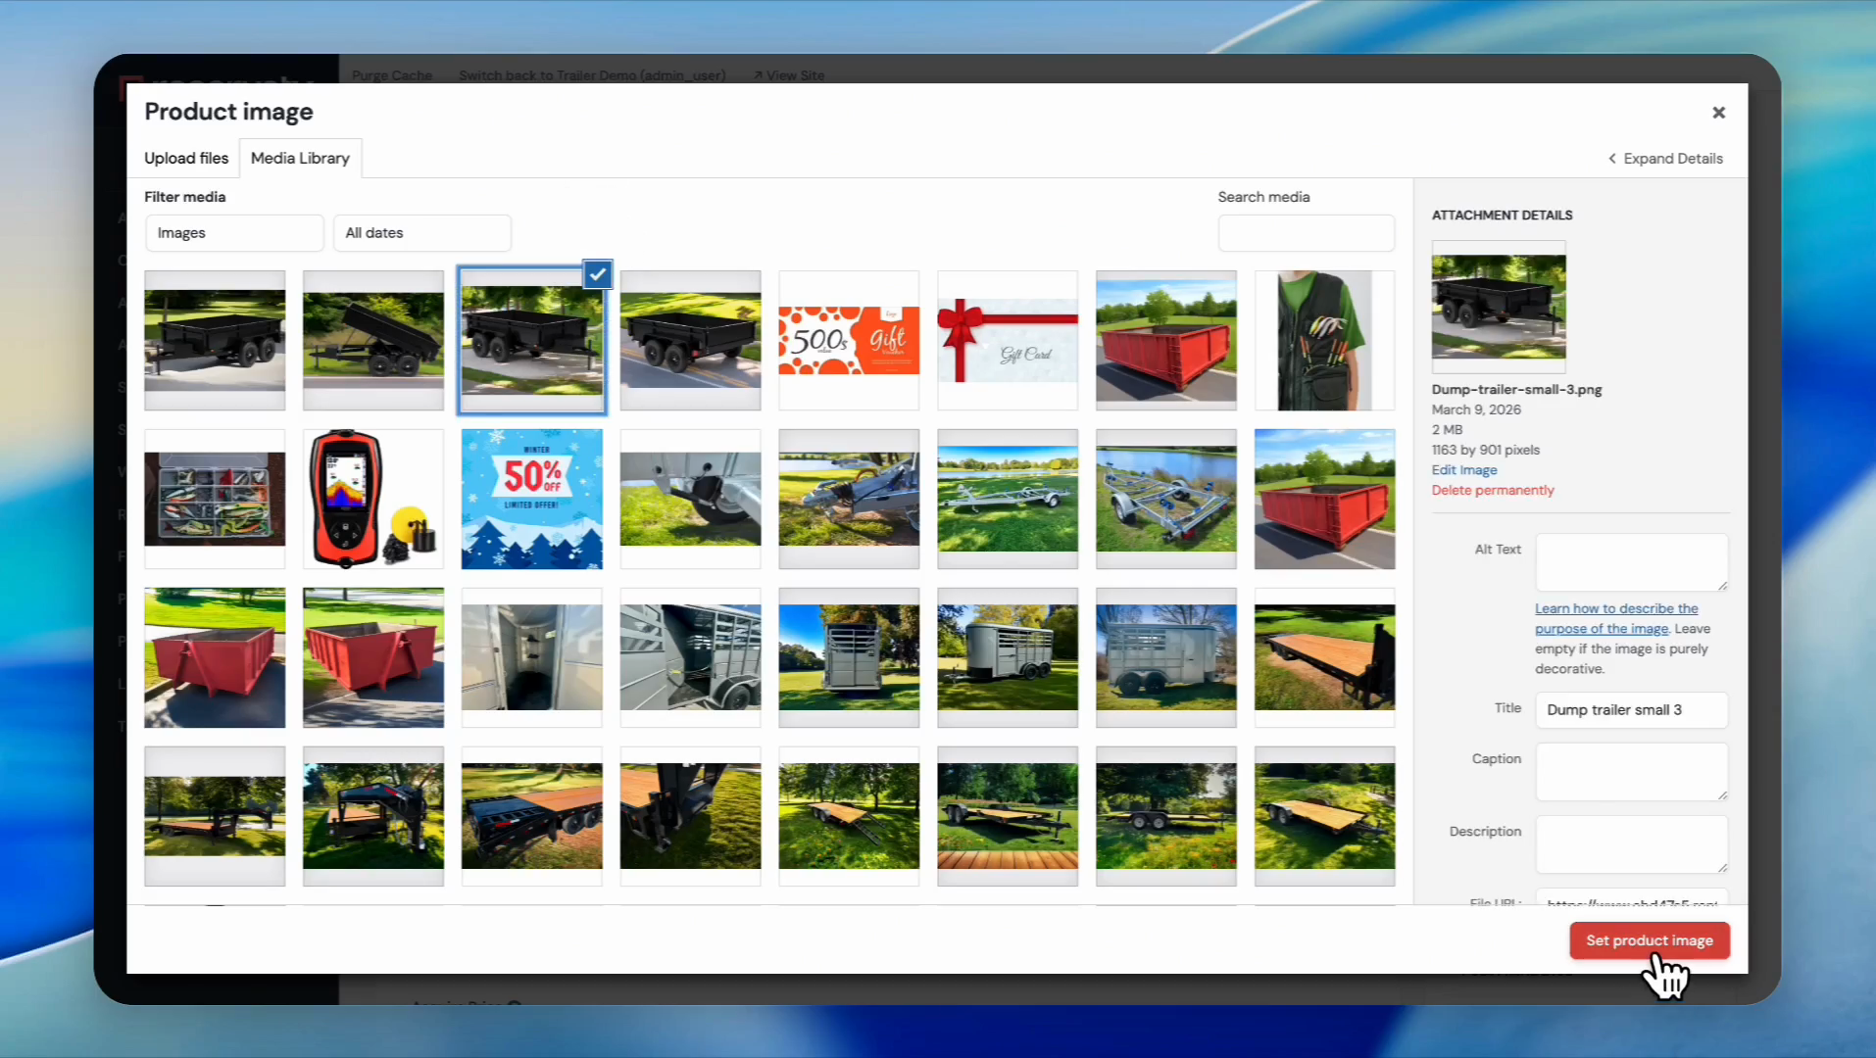Select the gray trailer interior thumbnail

532,658
